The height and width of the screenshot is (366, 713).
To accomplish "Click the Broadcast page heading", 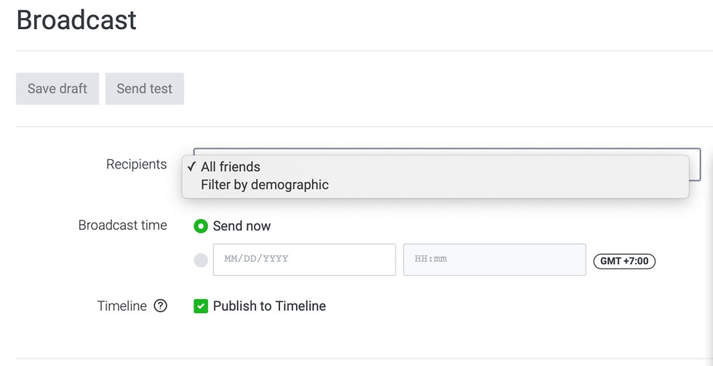I will coord(76,20).
